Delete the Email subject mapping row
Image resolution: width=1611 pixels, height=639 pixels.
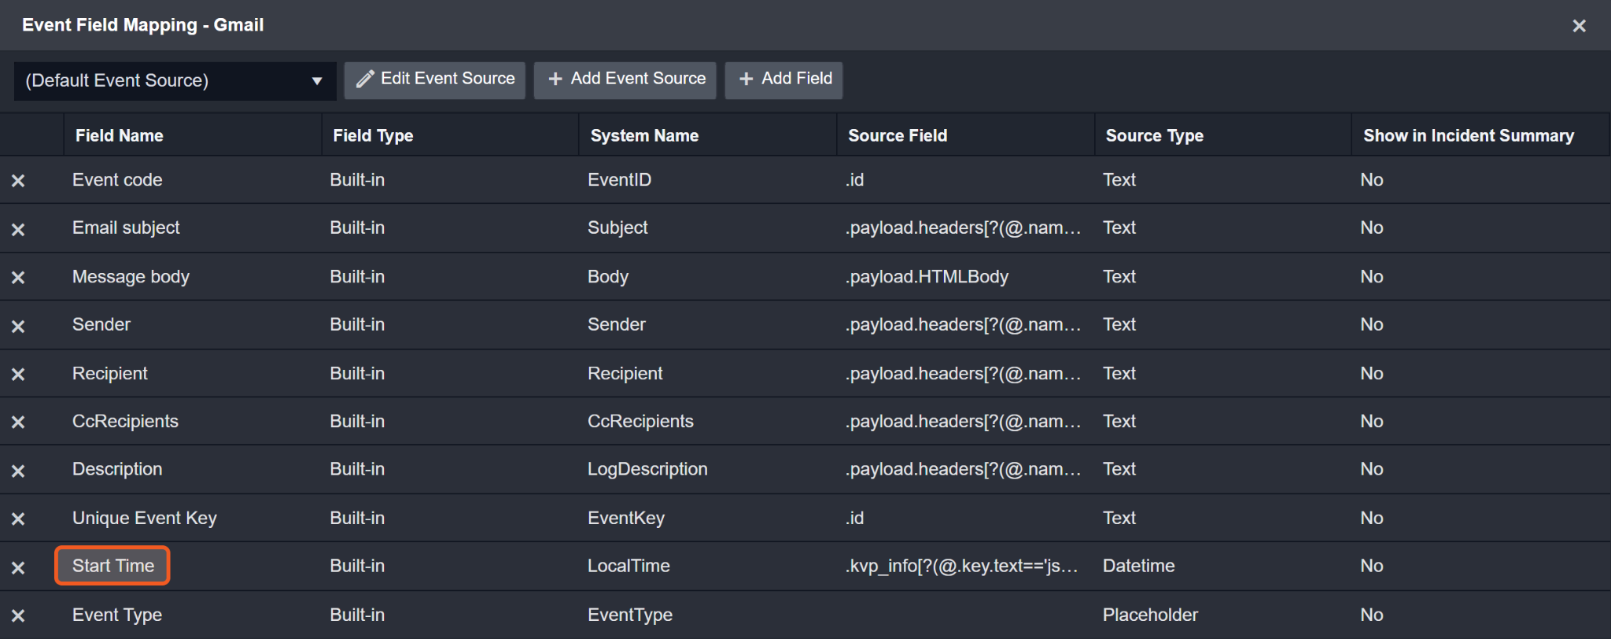coord(18,230)
